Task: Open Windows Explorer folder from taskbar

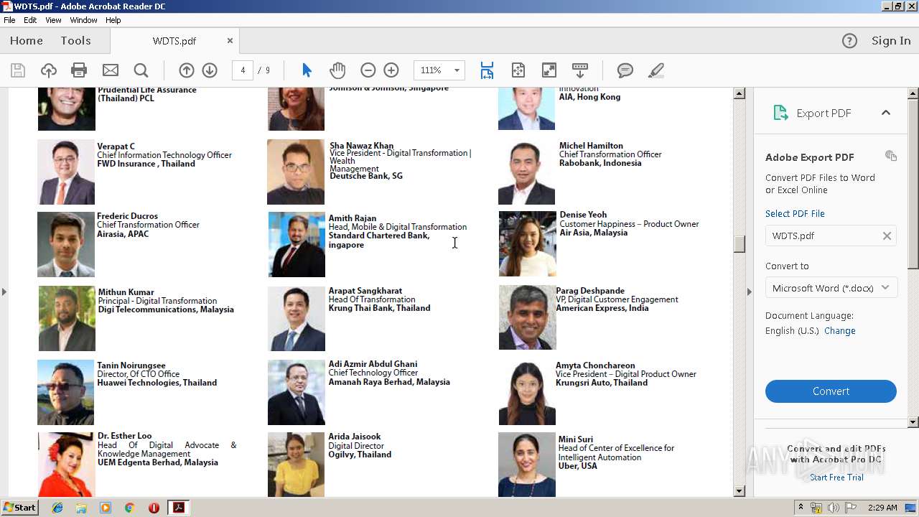Action: pos(81,508)
